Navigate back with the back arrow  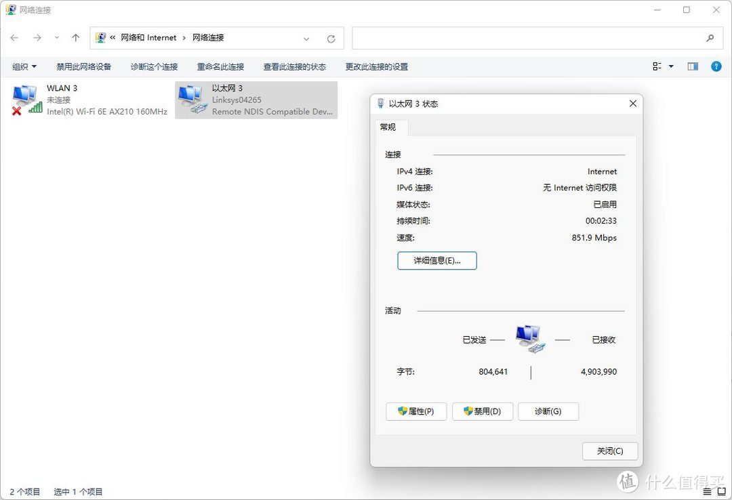click(x=14, y=38)
